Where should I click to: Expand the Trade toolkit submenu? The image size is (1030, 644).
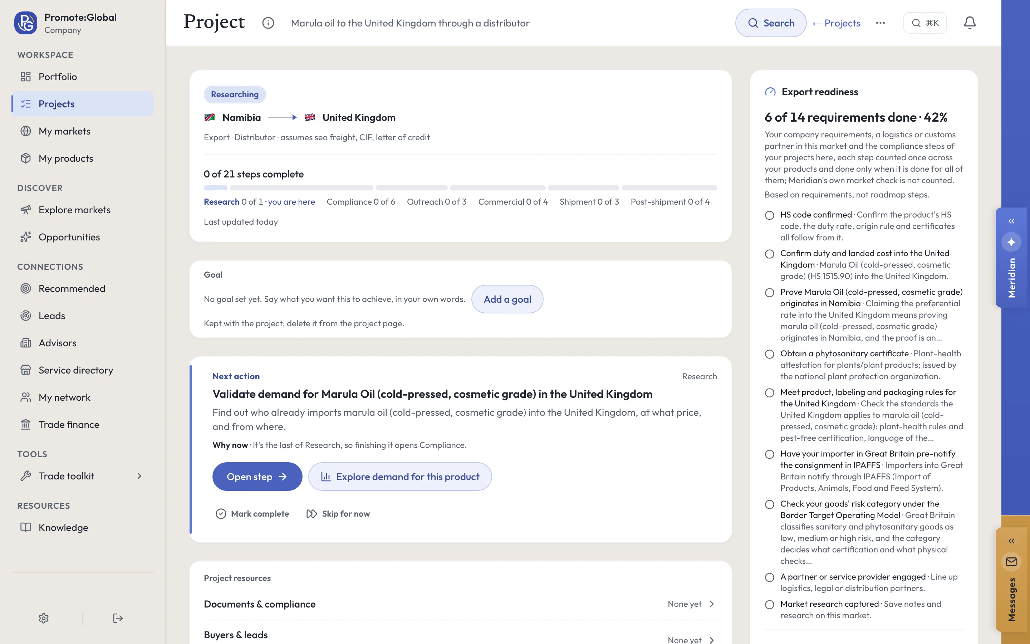(139, 476)
